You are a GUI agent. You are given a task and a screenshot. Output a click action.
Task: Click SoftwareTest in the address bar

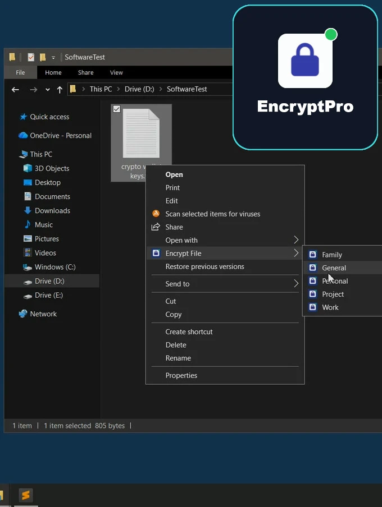[187, 89]
